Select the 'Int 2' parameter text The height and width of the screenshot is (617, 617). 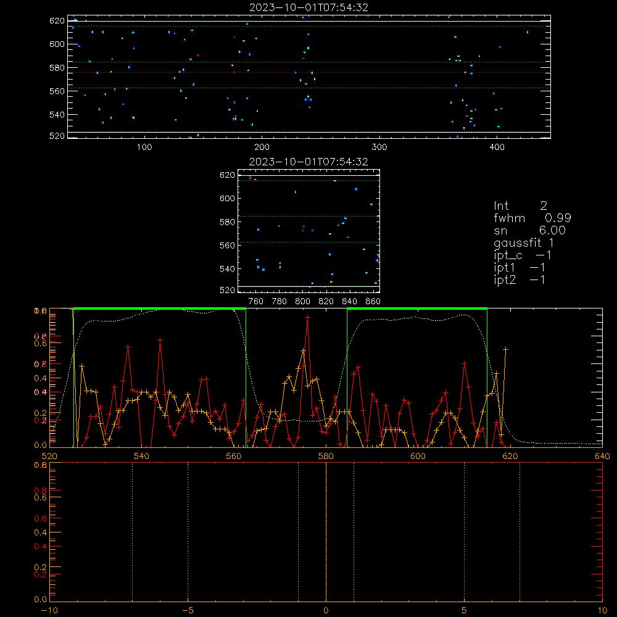[520, 205]
